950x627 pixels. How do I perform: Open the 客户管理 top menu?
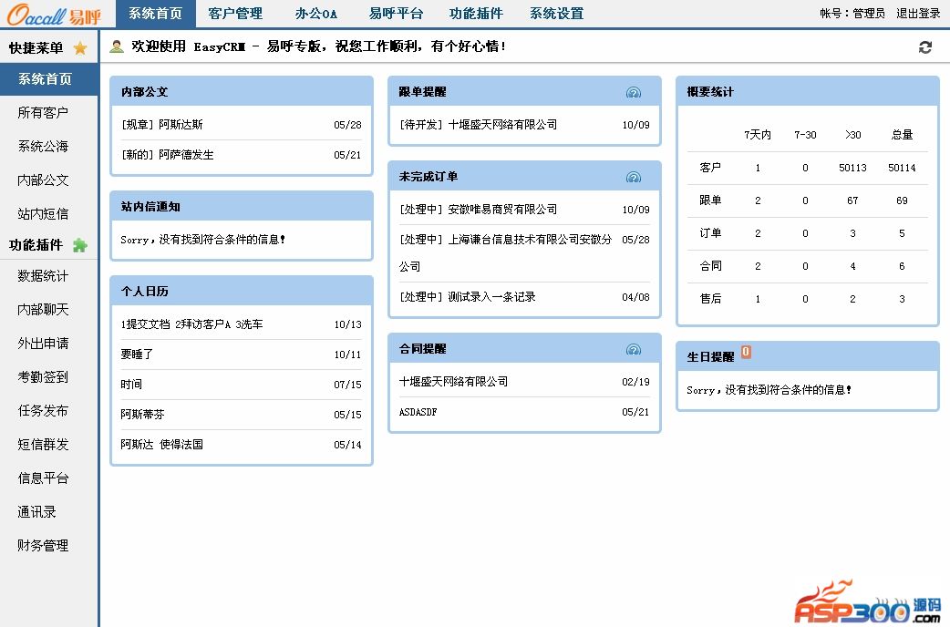pos(234,14)
